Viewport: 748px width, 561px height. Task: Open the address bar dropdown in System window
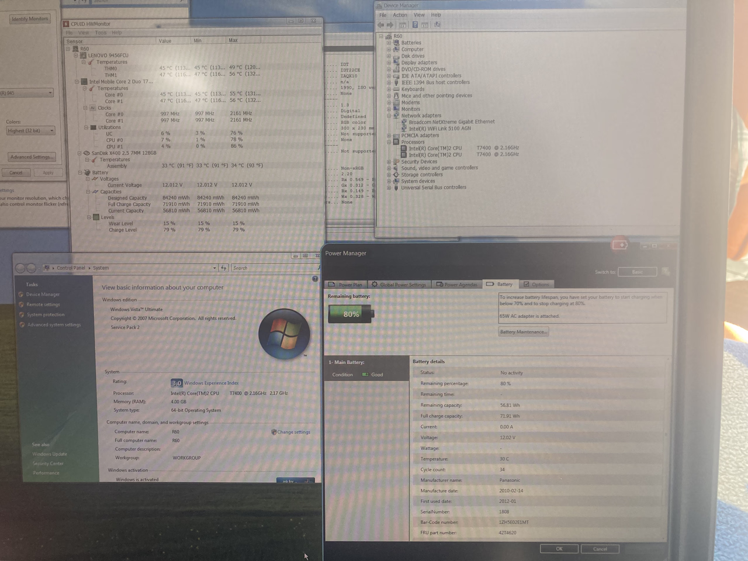(x=214, y=268)
